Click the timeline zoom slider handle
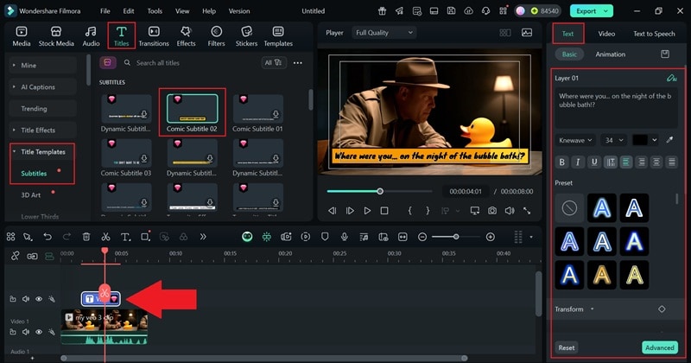The image size is (691, 363). (x=456, y=237)
